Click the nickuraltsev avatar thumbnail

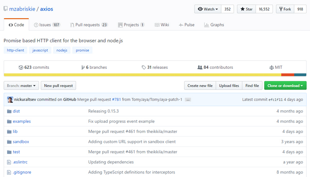10,100
